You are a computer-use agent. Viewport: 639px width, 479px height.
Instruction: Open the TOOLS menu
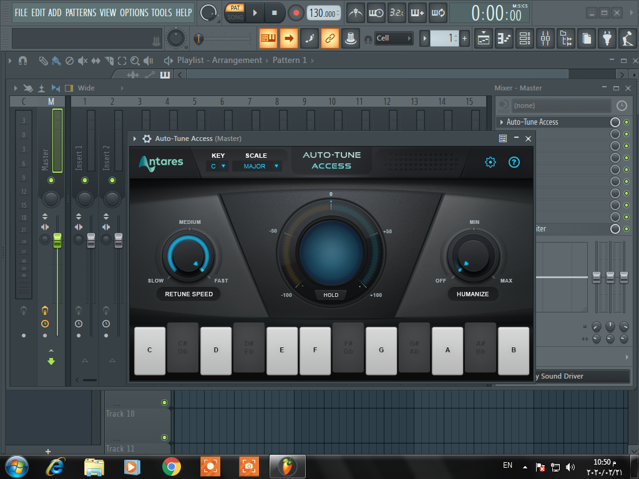162,12
